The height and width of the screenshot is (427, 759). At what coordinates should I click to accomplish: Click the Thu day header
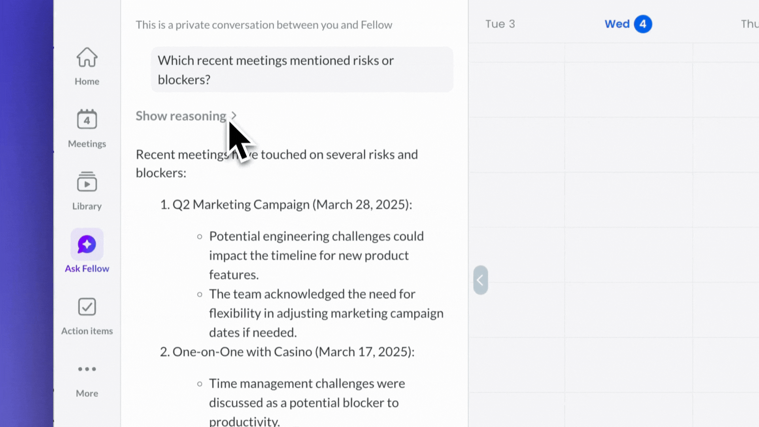(x=749, y=24)
